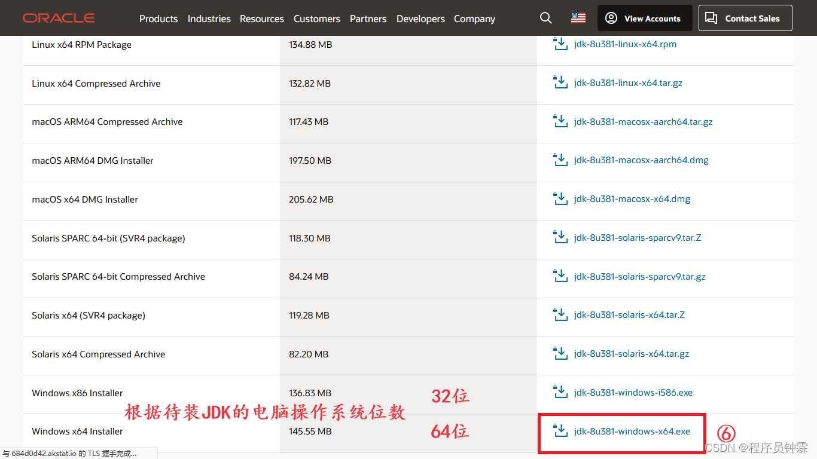Click the 82.20 MB file size

[x=309, y=354]
